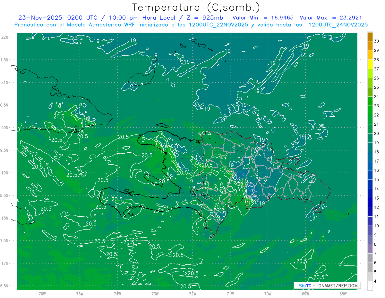385x298 pixels.
Task: Click the color scale label 14
Action: 377,189
